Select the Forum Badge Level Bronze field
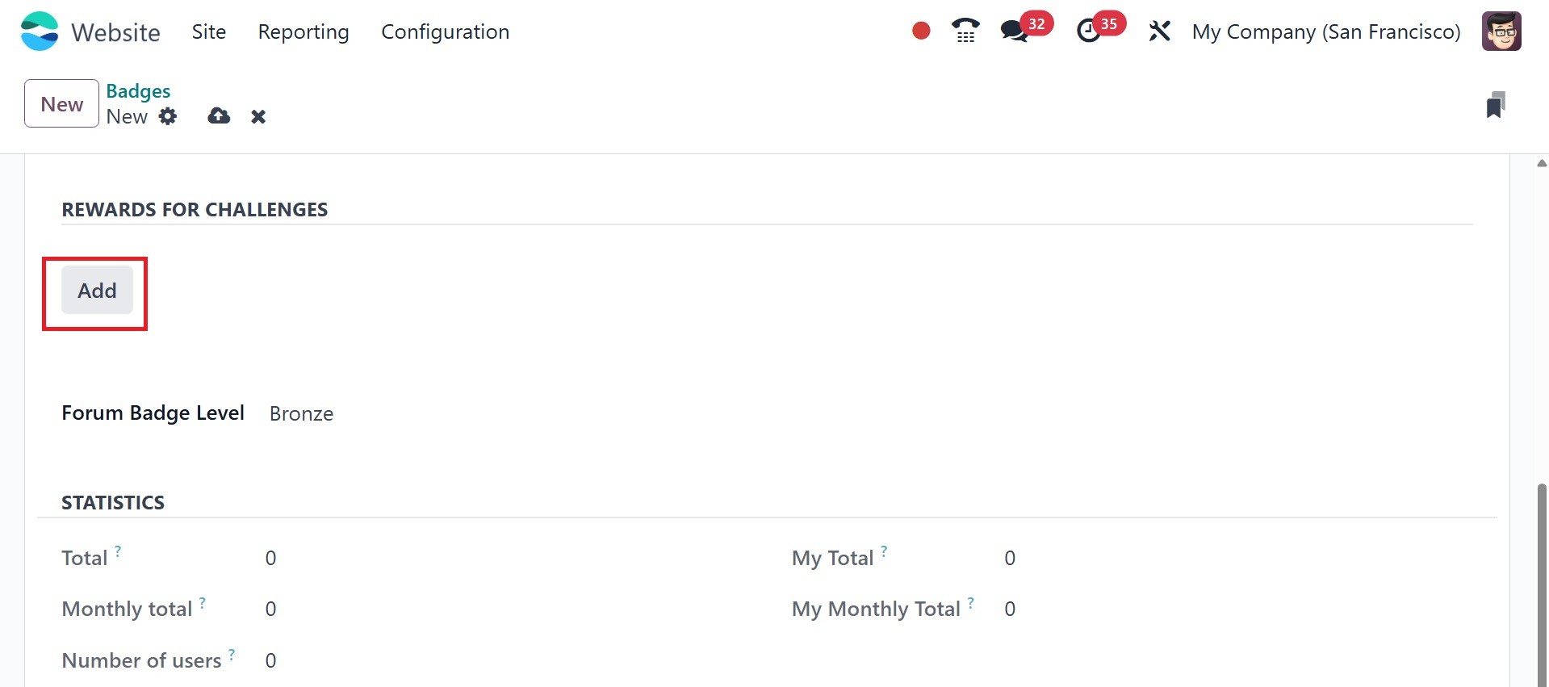Image resolution: width=1549 pixels, height=687 pixels. 301,413
